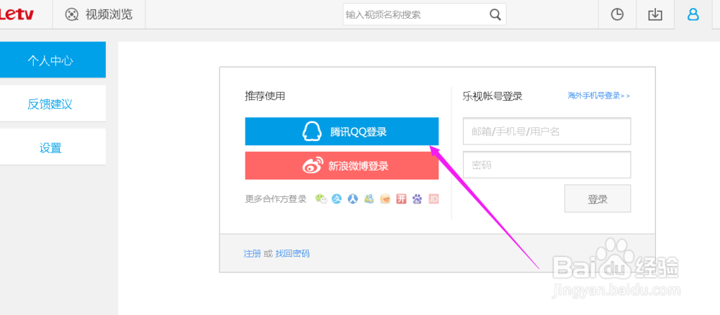The width and height of the screenshot is (720, 315).
Task: Log in with 新浪微博登录 button
Action: [341, 165]
